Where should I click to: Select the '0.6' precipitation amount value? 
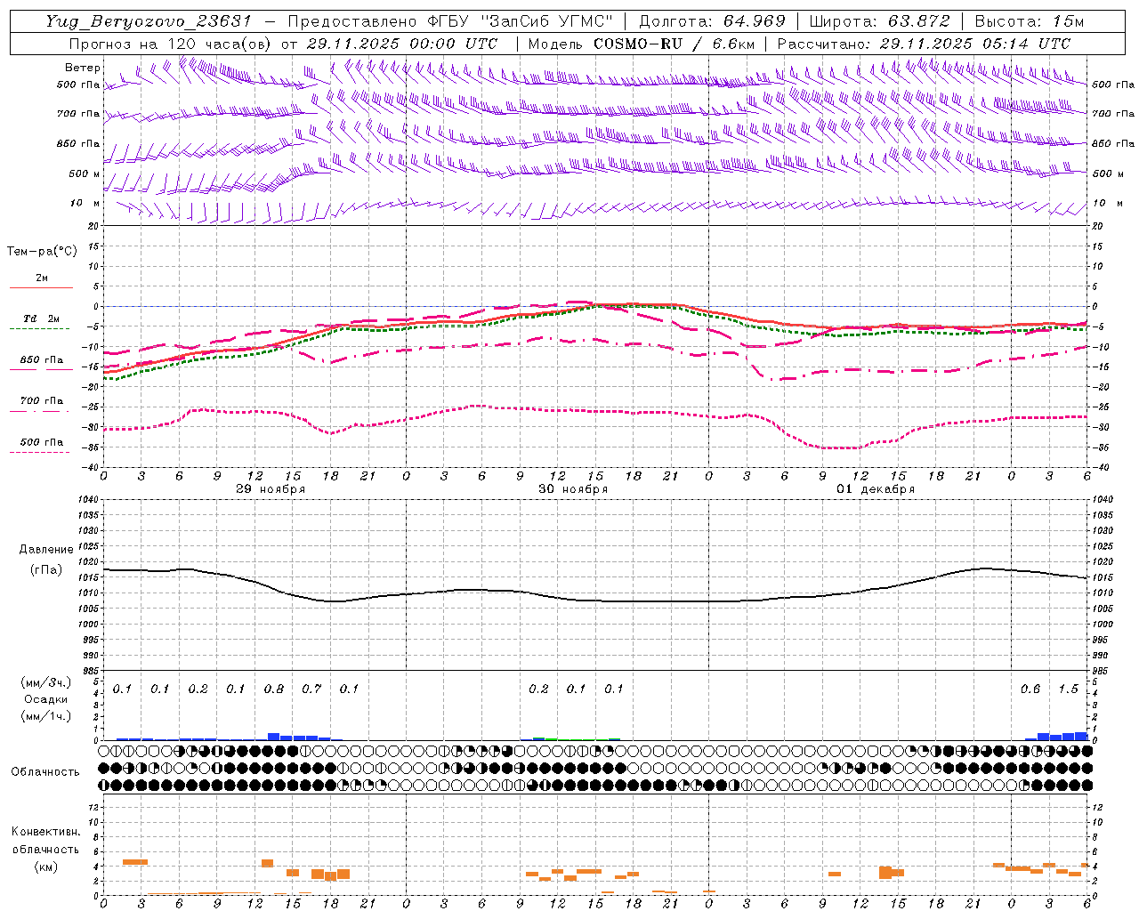(x=1030, y=689)
